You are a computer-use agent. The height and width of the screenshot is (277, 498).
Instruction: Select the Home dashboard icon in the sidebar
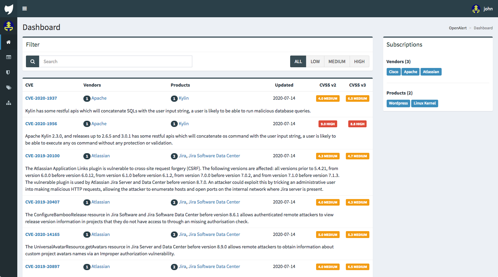8,42
